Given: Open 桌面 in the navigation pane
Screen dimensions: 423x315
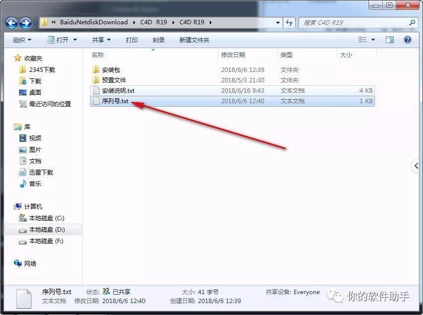Looking at the screenshot, I should point(35,92).
